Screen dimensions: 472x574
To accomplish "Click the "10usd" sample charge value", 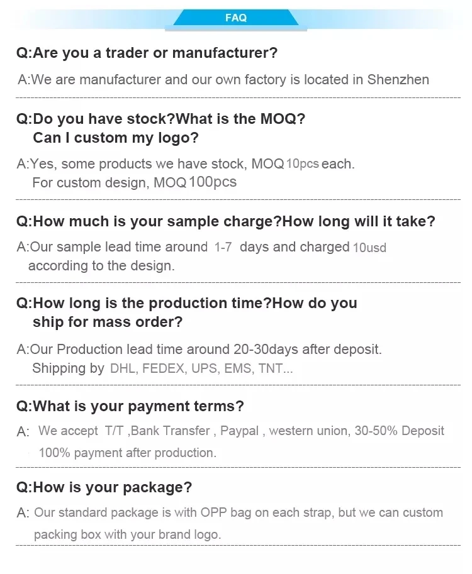I will pyautogui.click(x=369, y=248).
